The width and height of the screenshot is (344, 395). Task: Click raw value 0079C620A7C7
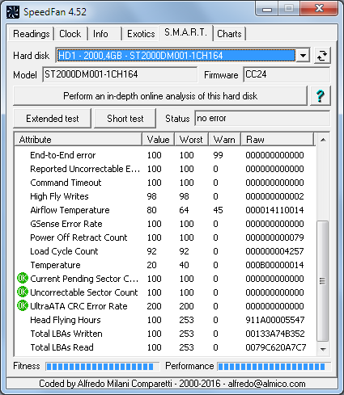click(x=276, y=347)
